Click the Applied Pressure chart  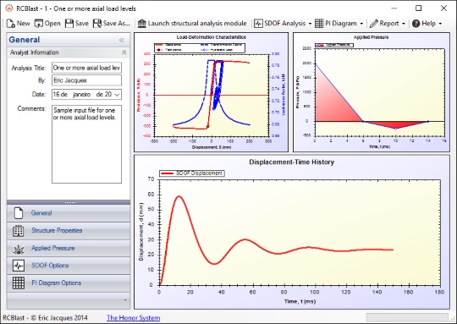tap(372, 92)
